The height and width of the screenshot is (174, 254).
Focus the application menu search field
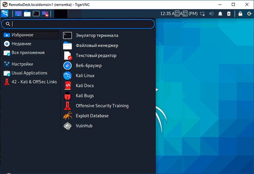click(78, 24)
